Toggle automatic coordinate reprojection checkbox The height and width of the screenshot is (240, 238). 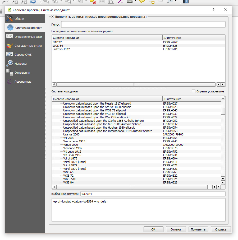click(52, 17)
